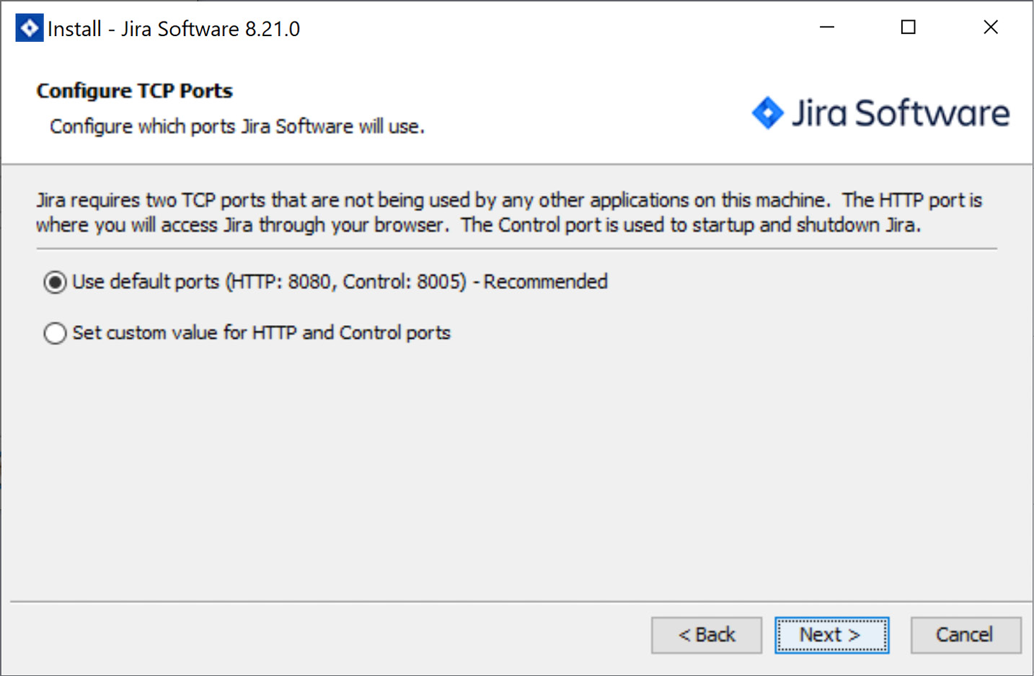Confirm port settings with 'Next >'
This screenshot has height=676, width=1034.
tap(831, 635)
